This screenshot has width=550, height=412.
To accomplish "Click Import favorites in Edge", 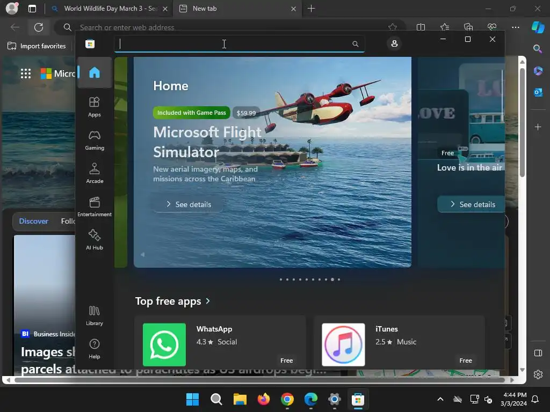I will coord(37,46).
